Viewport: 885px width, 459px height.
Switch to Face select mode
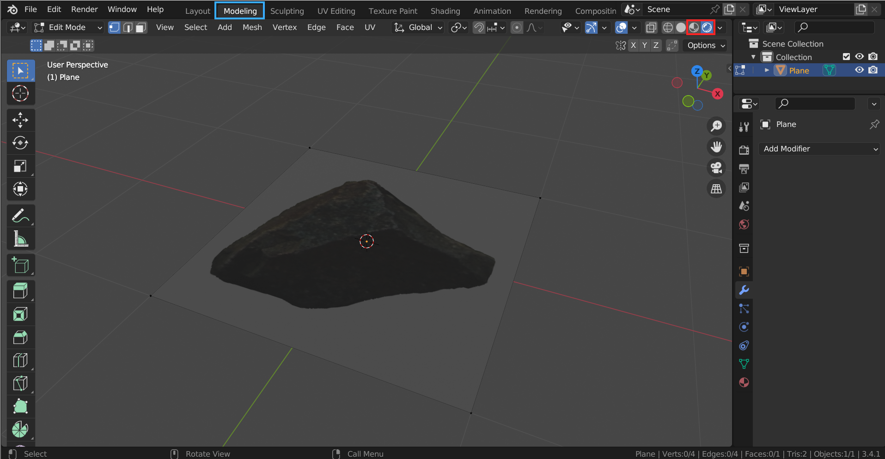click(x=140, y=27)
